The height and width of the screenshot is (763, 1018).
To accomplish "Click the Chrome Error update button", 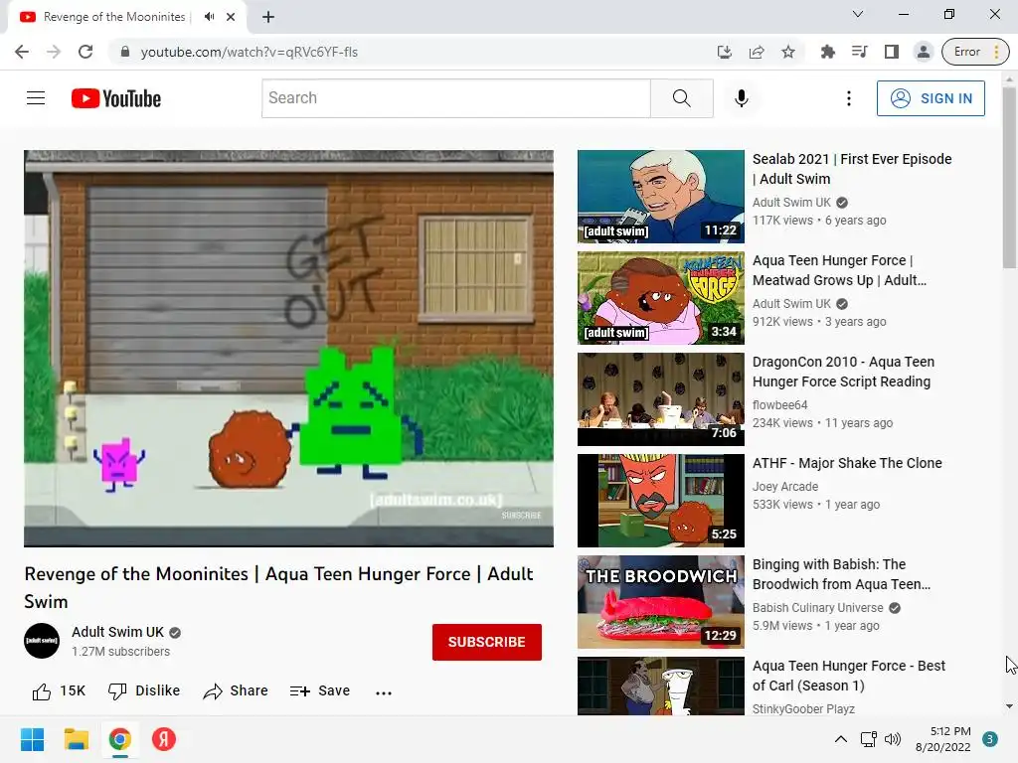I will (x=975, y=52).
